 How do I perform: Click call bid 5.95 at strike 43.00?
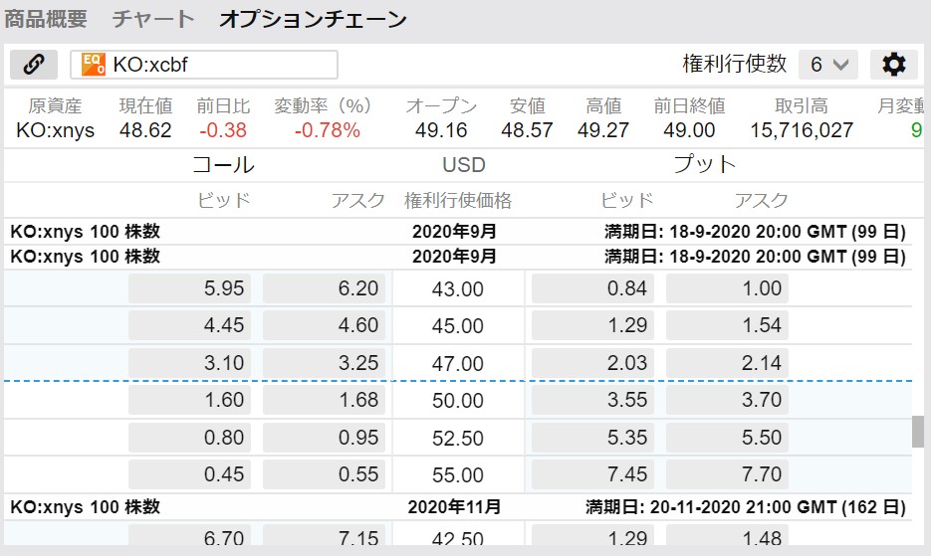(x=189, y=288)
